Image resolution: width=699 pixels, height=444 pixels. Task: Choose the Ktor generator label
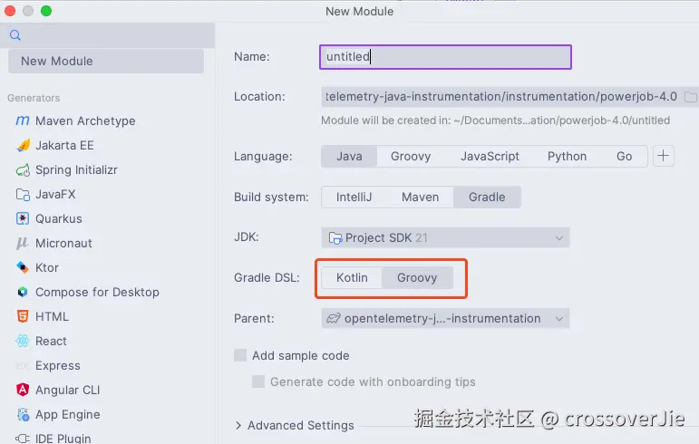(x=47, y=267)
